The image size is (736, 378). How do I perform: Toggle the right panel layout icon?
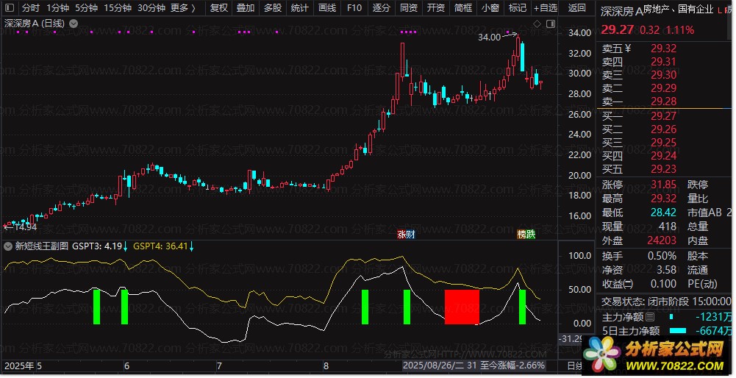coord(551,24)
